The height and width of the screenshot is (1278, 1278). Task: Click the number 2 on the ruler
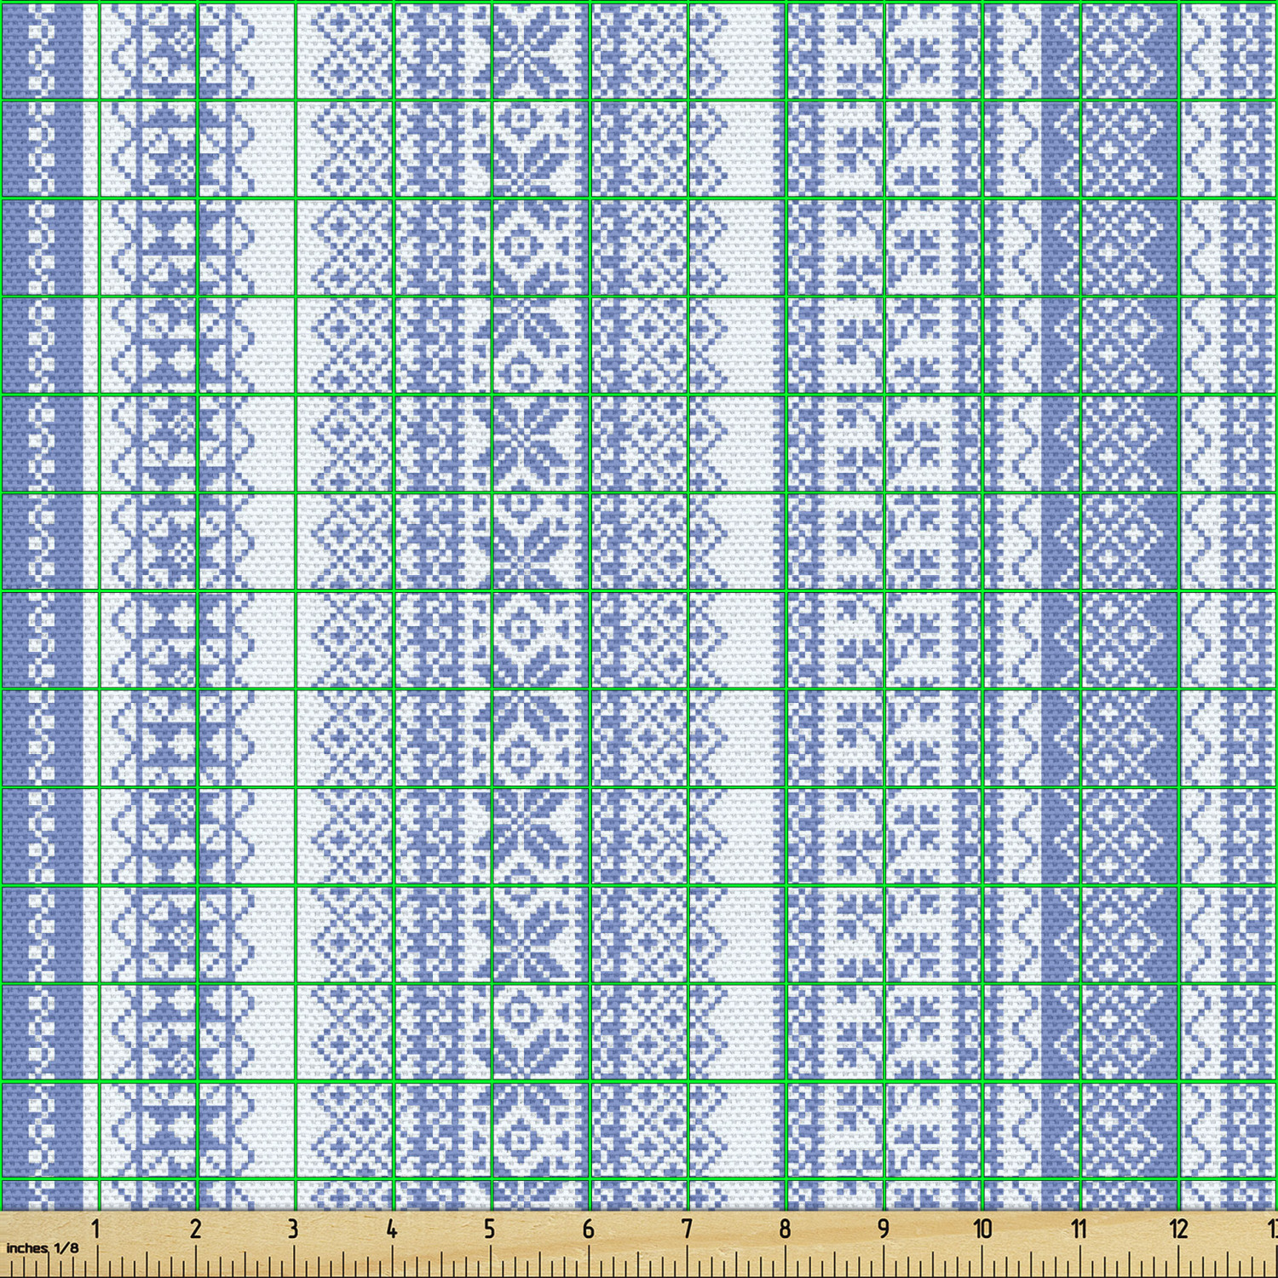(195, 1229)
